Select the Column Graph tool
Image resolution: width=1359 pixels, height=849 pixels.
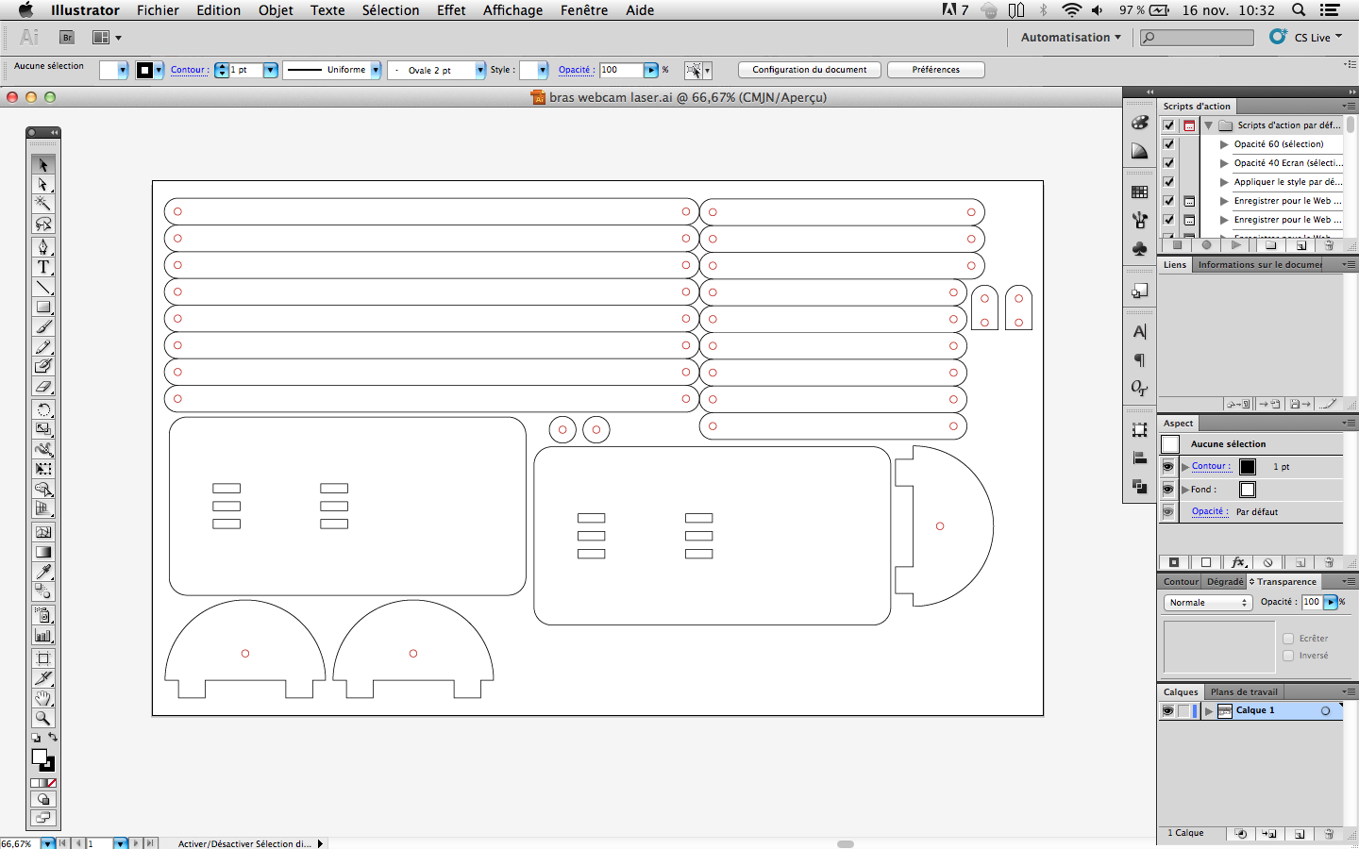click(43, 635)
